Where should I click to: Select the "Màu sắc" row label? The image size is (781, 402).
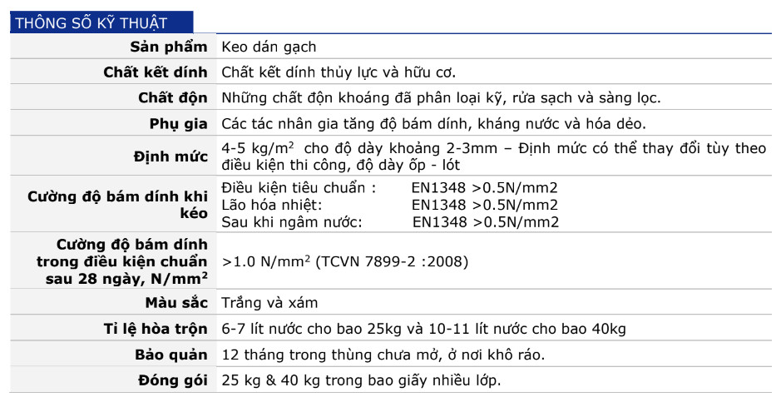(x=175, y=303)
